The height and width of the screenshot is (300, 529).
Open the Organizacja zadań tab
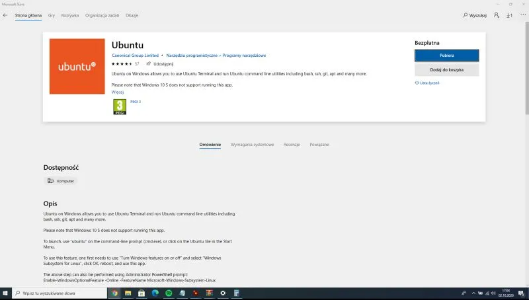(102, 15)
